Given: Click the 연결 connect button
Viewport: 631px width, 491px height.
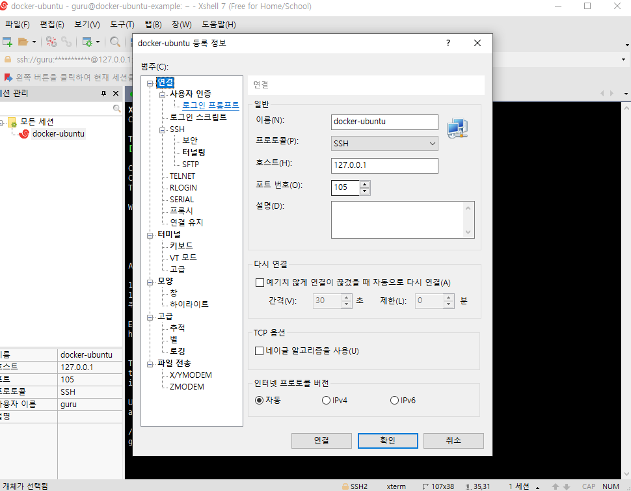Looking at the screenshot, I should pos(321,441).
